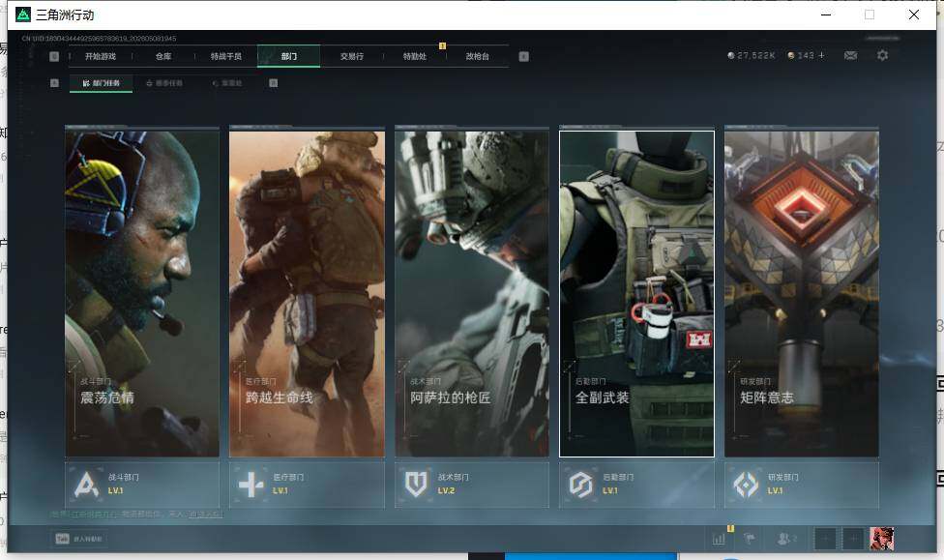Click the flag icon in the bottom bar
The width and height of the screenshot is (944, 560).
(x=750, y=539)
